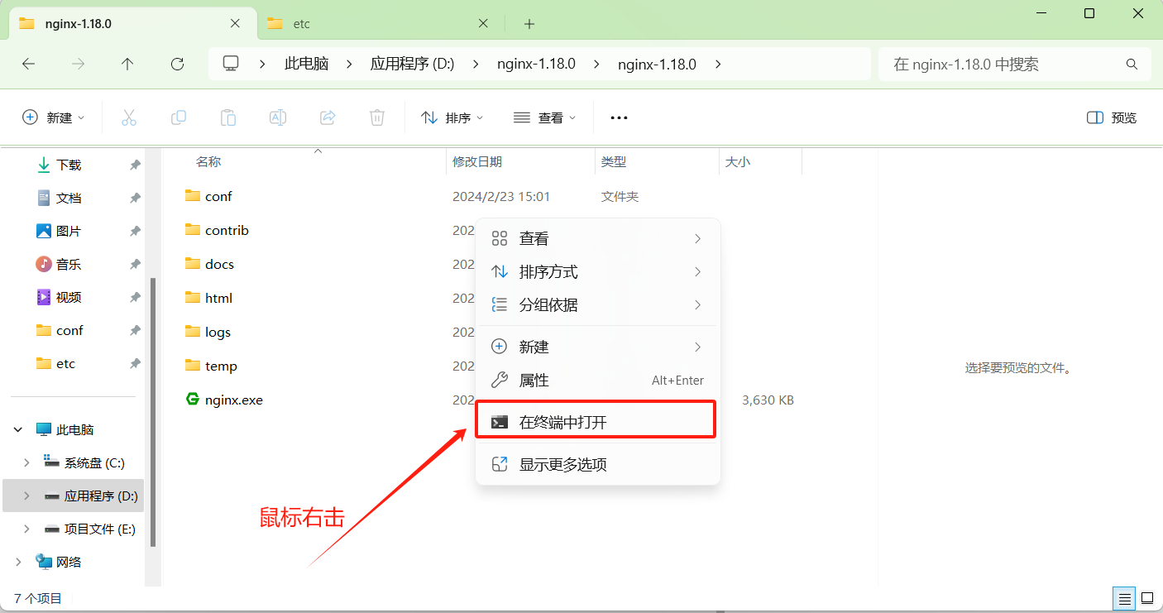Image resolution: width=1163 pixels, height=613 pixels.
Task: Choose 属性 in context menu
Action: coord(597,381)
